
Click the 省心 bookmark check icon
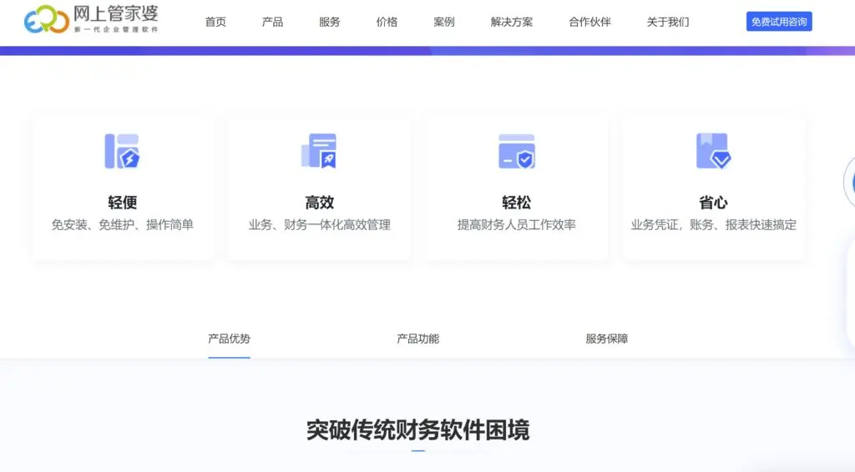point(713,151)
